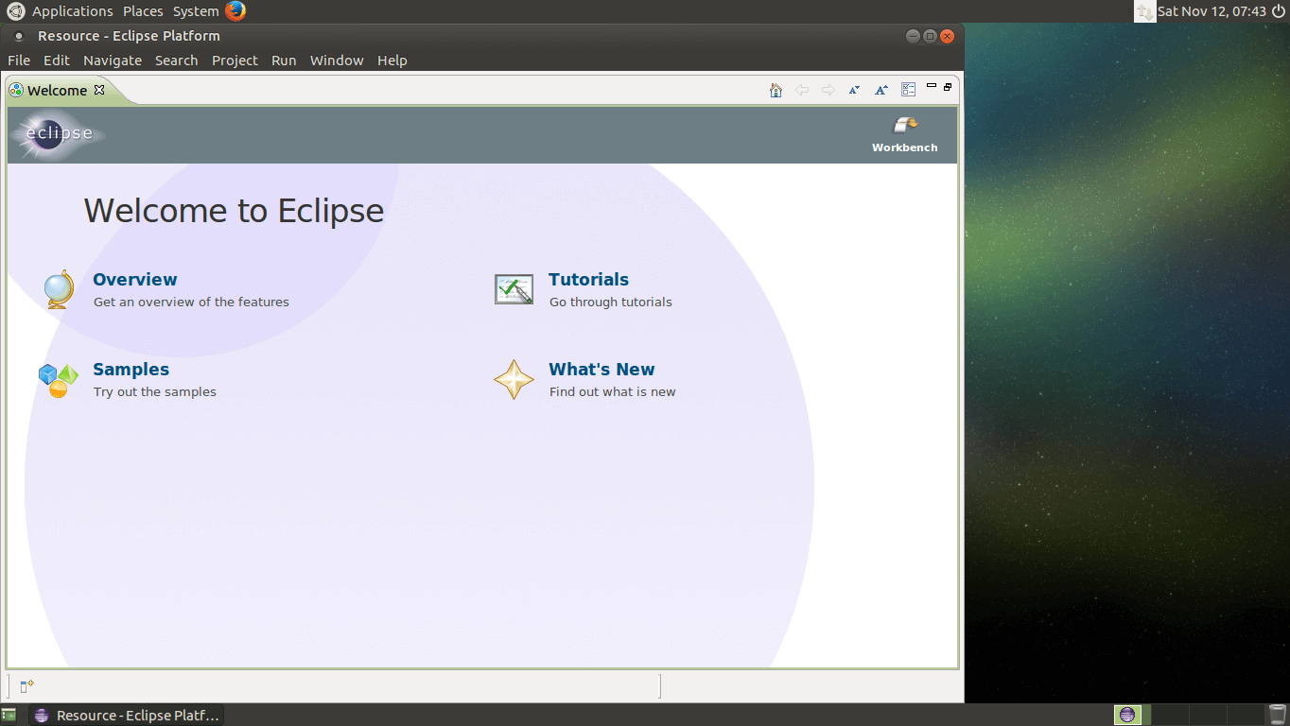Open the Trash icon in bottom panel
This screenshot has width=1290, height=726.
point(1278,715)
